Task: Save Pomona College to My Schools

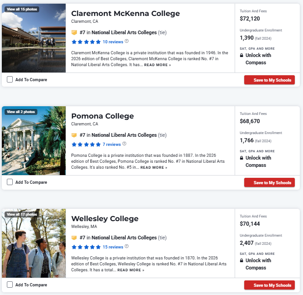Action: (x=269, y=182)
